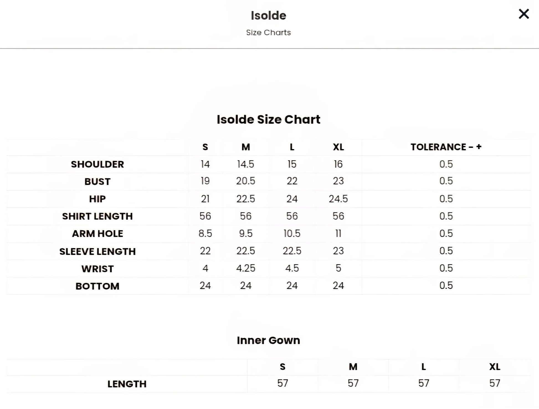This screenshot has width=539, height=409.
Task: Close the Isolde size chart popup
Action: (x=523, y=14)
